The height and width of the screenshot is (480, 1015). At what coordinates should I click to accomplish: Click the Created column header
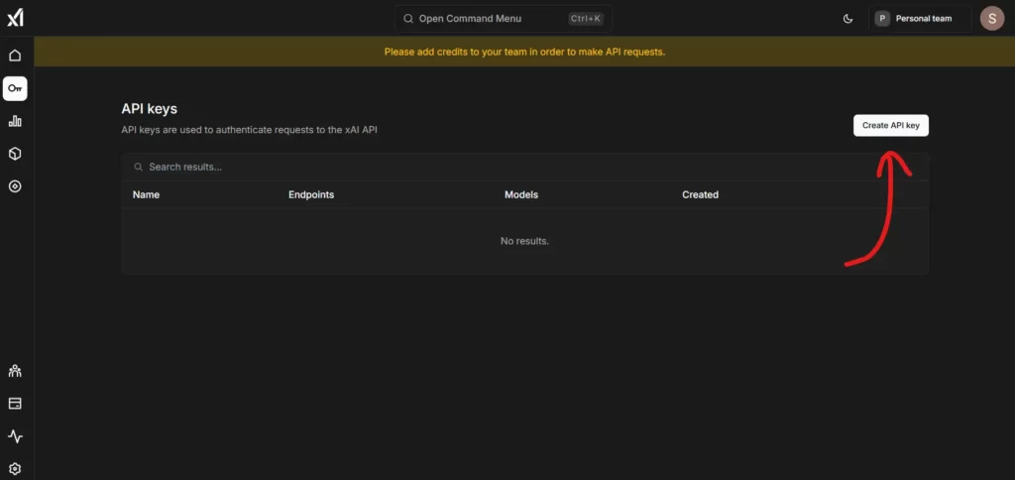pos(700,194)
